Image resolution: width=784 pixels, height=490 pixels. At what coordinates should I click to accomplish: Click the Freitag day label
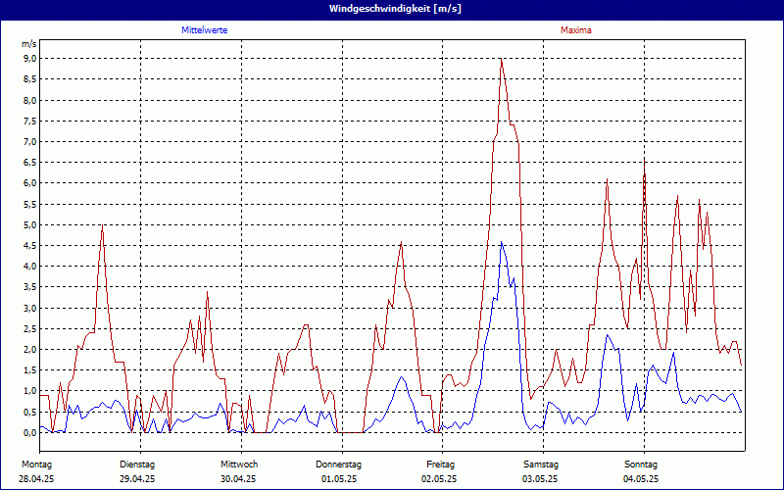point(440,465)
